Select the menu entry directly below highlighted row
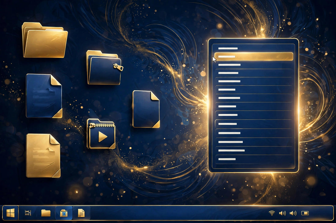Screen dimensions: 336x223 click(254, 65)
